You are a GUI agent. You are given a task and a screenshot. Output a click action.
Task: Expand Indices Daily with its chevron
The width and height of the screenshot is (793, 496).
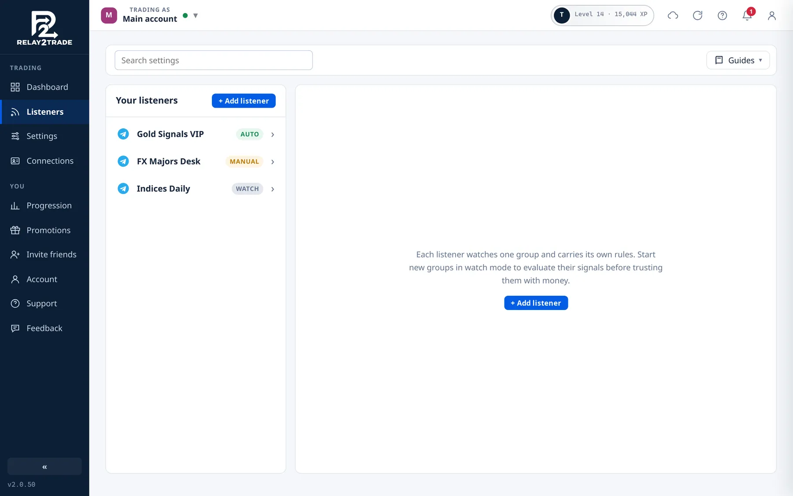pos(273,189)
